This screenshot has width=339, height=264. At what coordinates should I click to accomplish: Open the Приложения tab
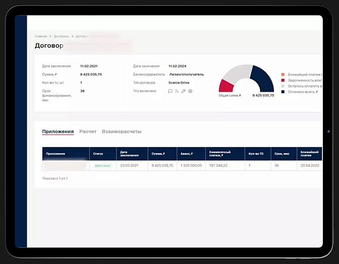[x=58, y=132]
